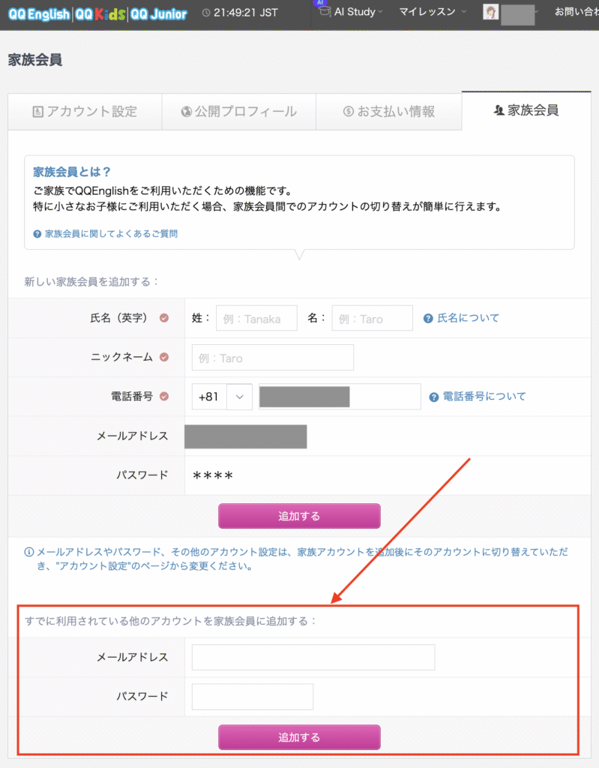Click the question icon next to 家族会員に関してよくあるご質問
The height and width of the screenshot is (768, 599).
point(37,234)
